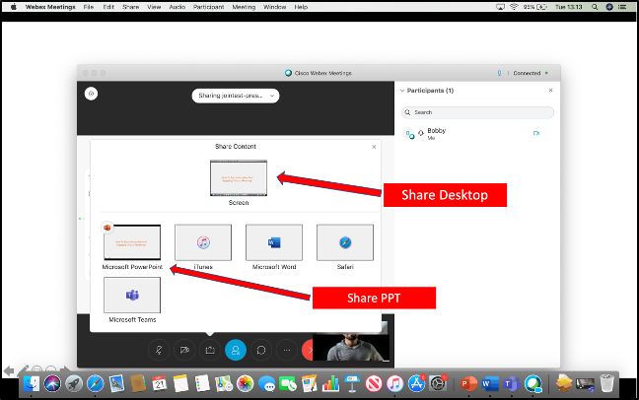
Task: Open Finder from the Dock
Action: pyautogui.click(x=32, y=383)
